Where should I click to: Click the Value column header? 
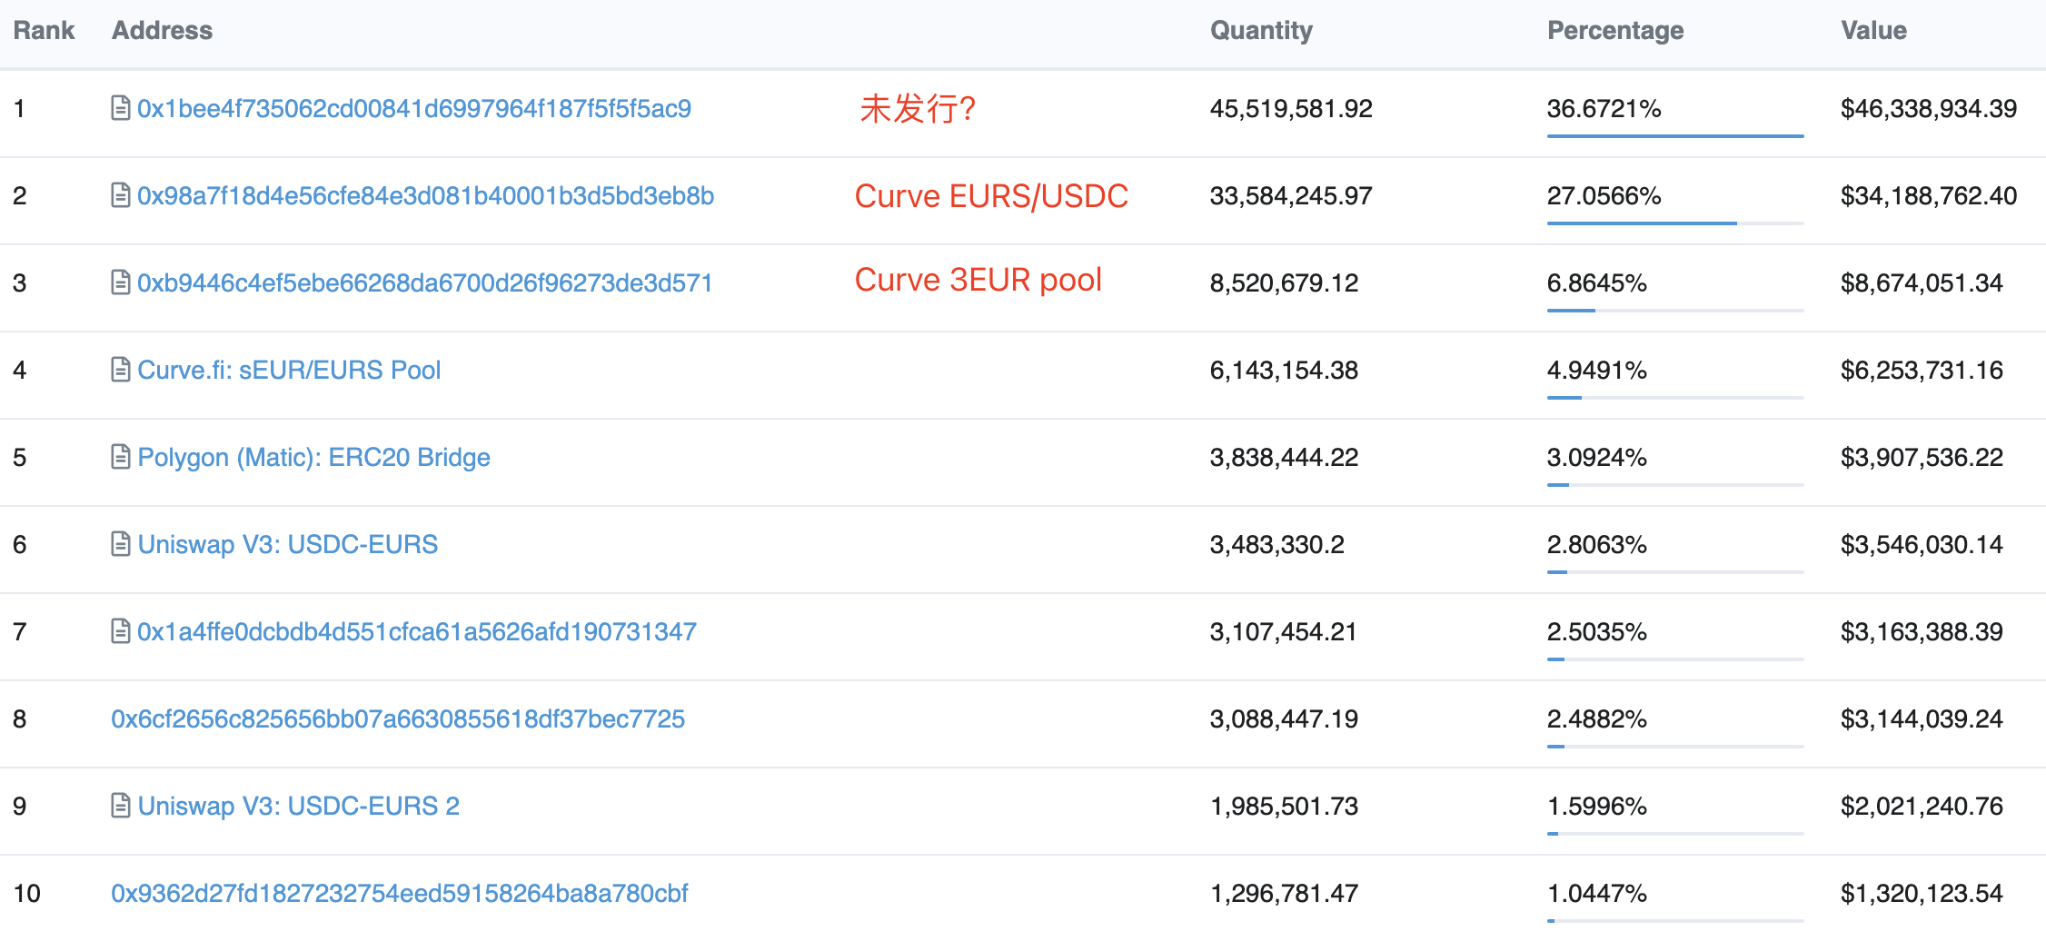click(x=1873, y=31)
